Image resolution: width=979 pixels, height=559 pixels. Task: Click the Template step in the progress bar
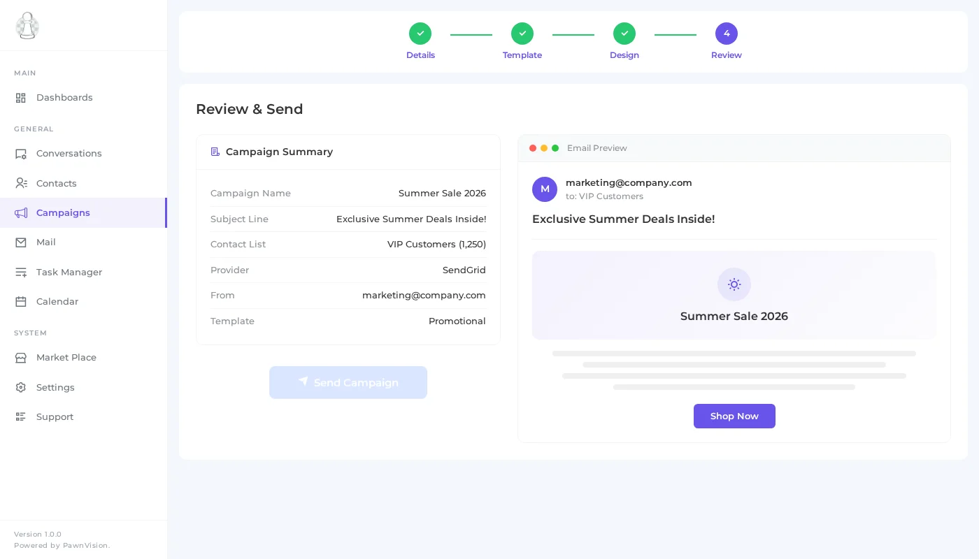tap(522, 34)
